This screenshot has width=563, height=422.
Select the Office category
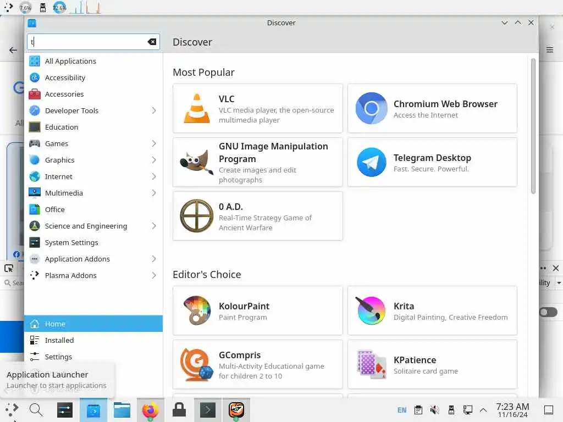pyautogui.click(x=93, y=209)
